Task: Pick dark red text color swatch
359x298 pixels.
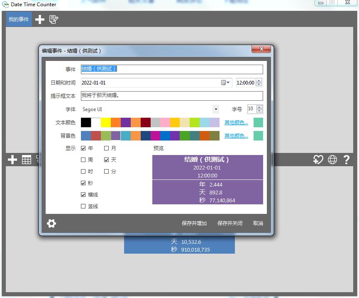Action: point(146,123)
